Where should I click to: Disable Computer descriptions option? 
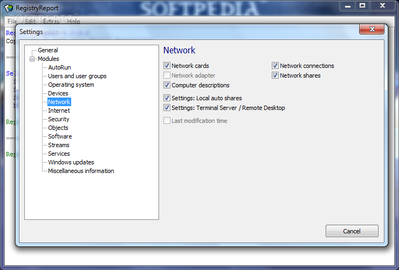coord(167,85)
